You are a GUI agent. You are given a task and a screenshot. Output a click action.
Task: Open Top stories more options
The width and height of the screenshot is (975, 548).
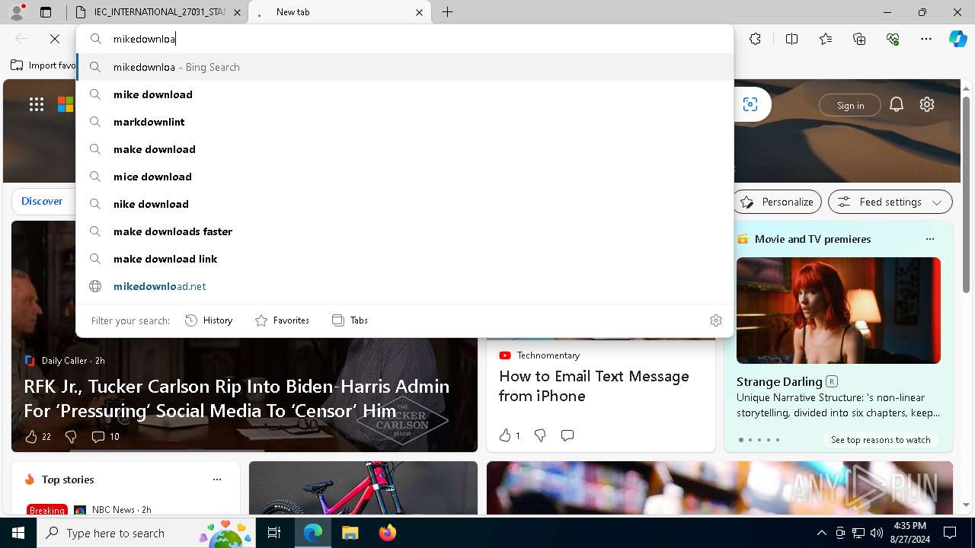pyautogui.click(x=217, y=479)
